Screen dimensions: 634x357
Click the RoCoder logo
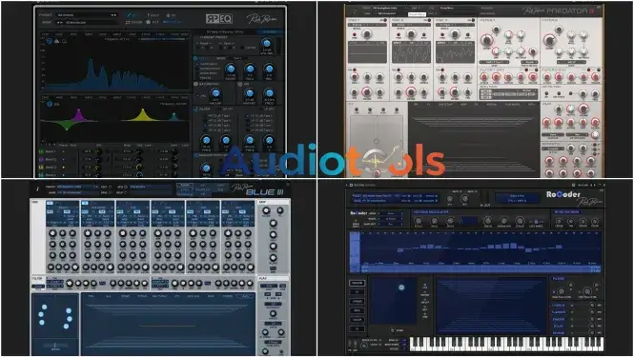563,194
